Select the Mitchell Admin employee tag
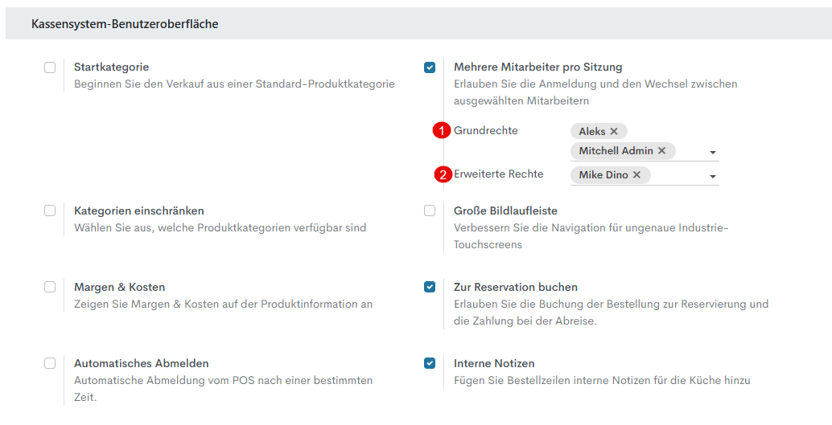832x425 pixels. [x=616, y=151]
